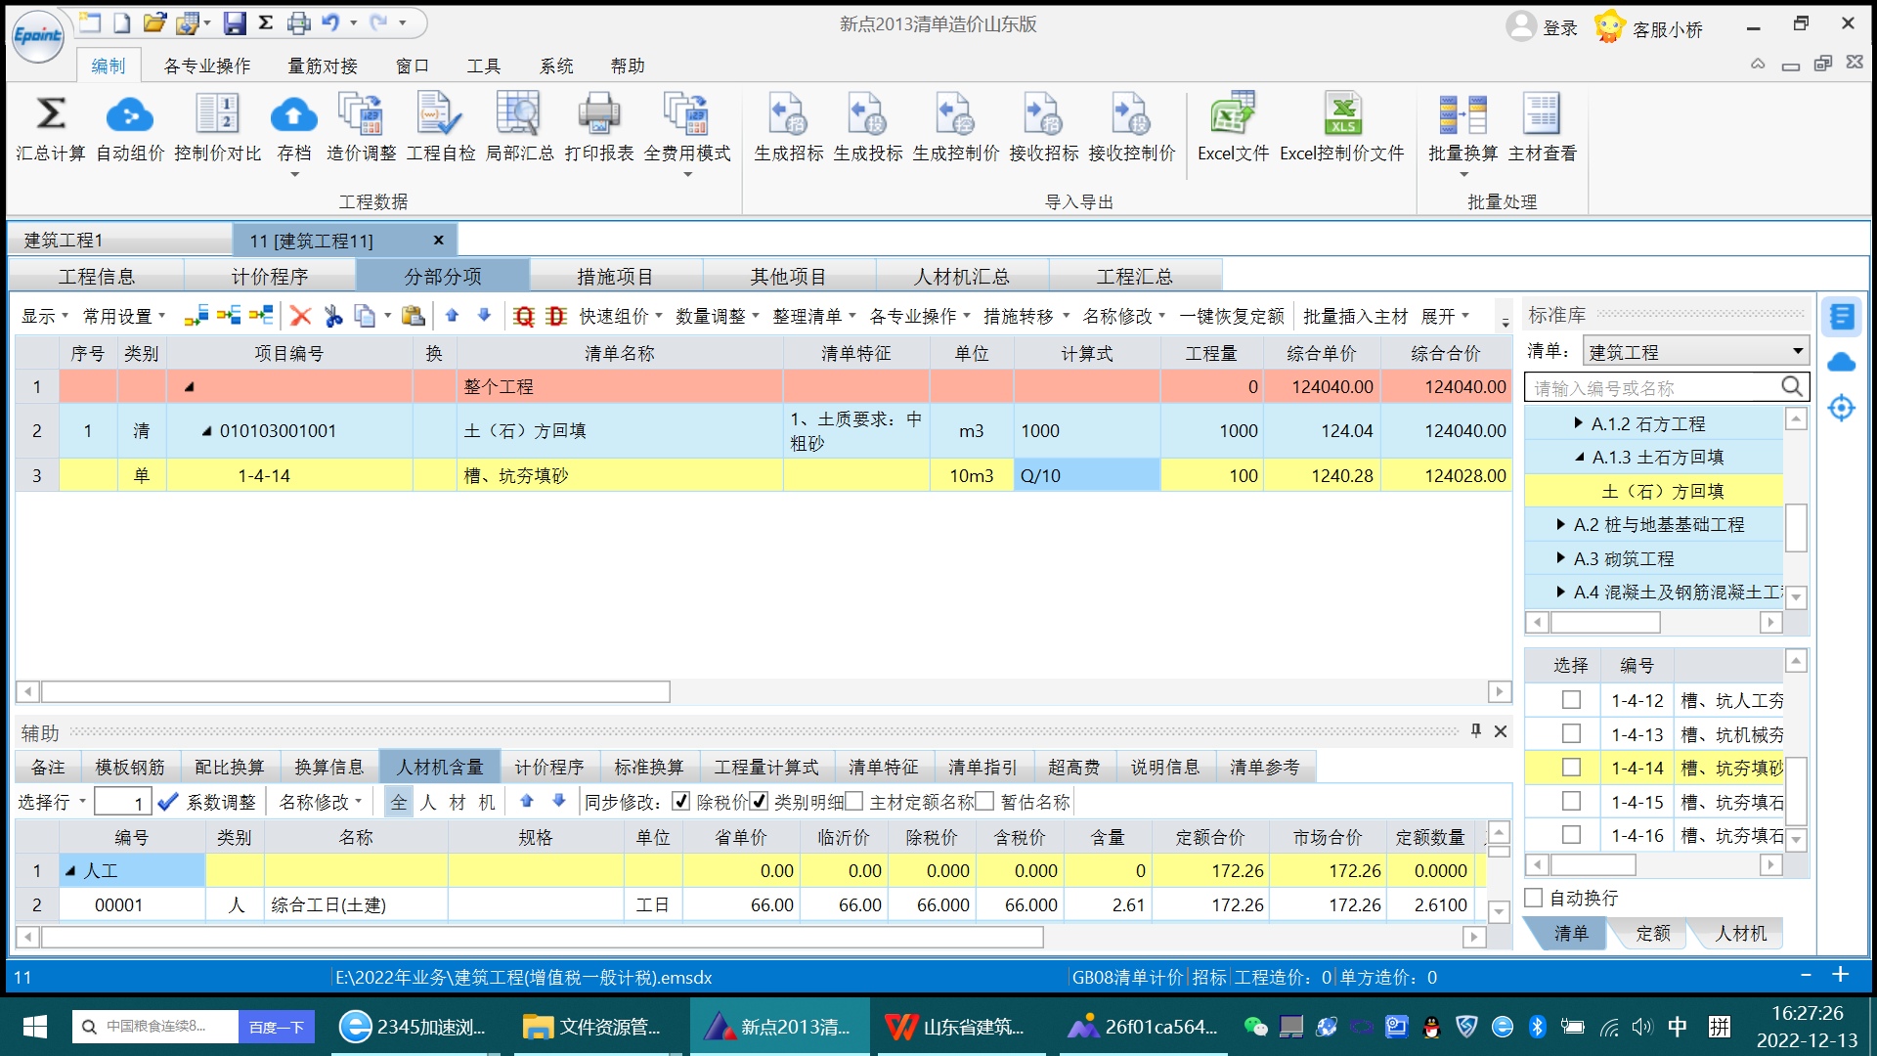Check the box for quota 1-4-12

pos(1571,700)
